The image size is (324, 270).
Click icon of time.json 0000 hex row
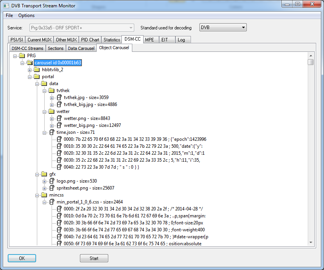point(59,139)
